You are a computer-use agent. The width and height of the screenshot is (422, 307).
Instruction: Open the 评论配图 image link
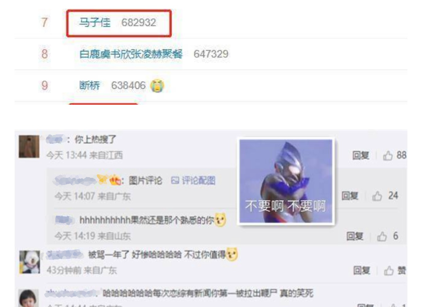coord(193,180)
